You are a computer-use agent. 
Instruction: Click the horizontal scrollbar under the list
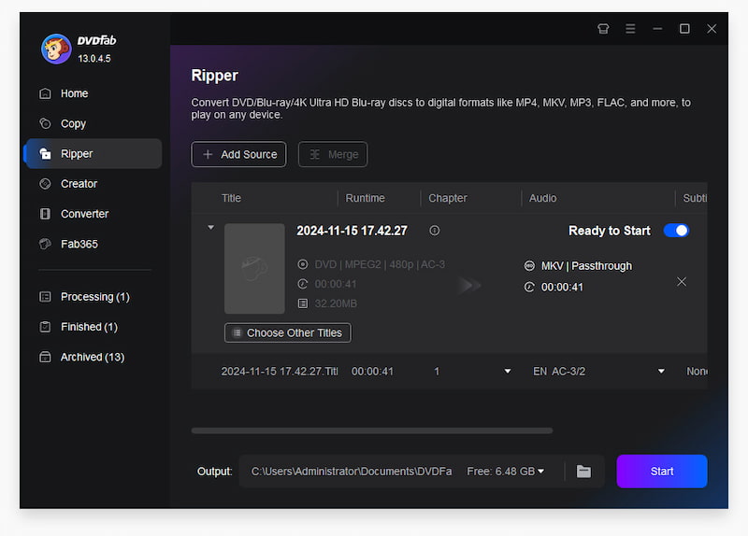tap(372, 430)
